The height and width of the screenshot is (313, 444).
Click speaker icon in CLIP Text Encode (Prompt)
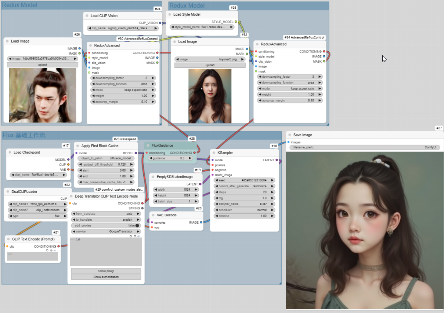click(55, 250)
